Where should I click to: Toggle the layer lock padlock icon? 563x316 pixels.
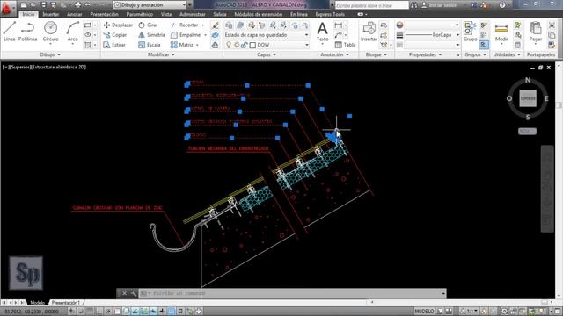pos(245,45)
